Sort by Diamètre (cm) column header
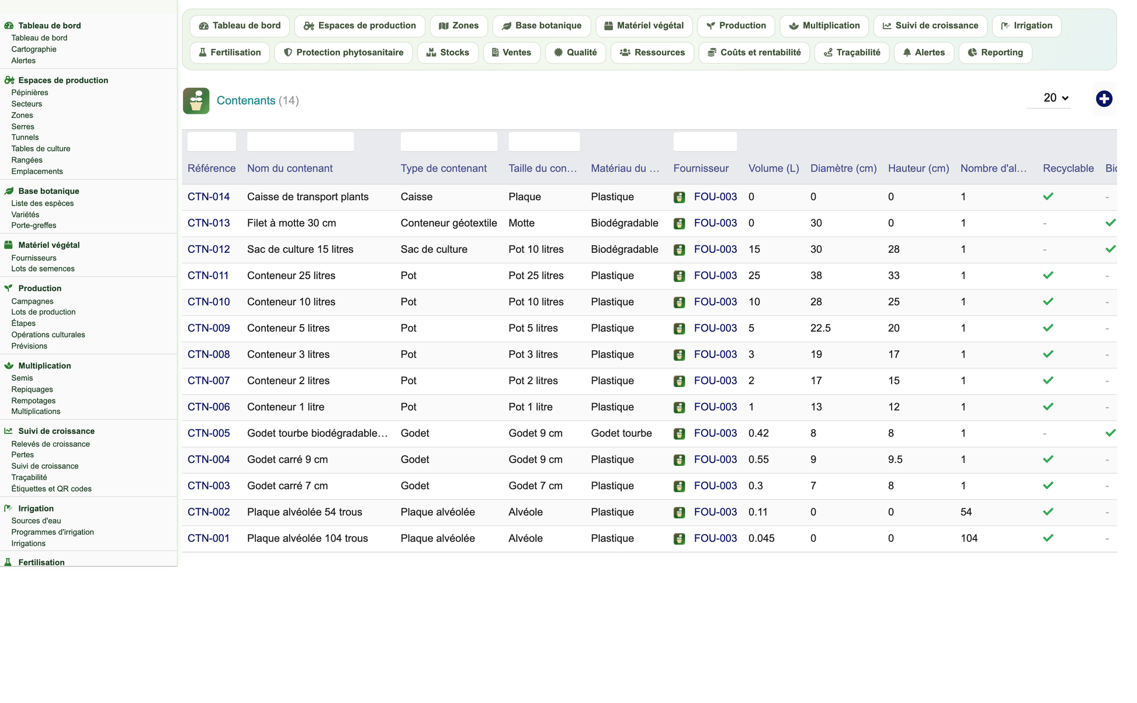This screenshot has width=1137, height=703. click(x=844, y=168)
